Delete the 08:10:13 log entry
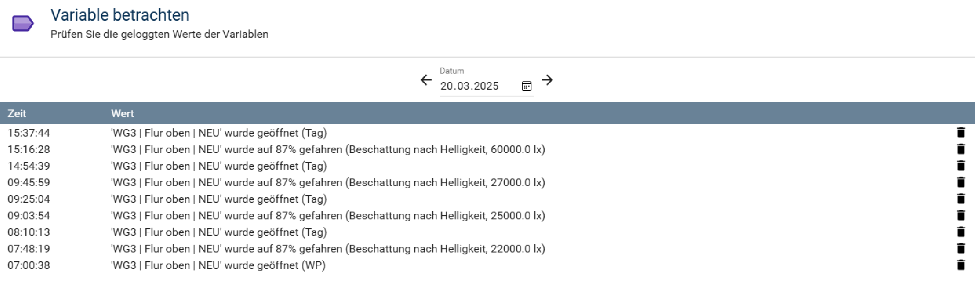The width and height of the screenshot is (975, 287). [x=961, y=232]
